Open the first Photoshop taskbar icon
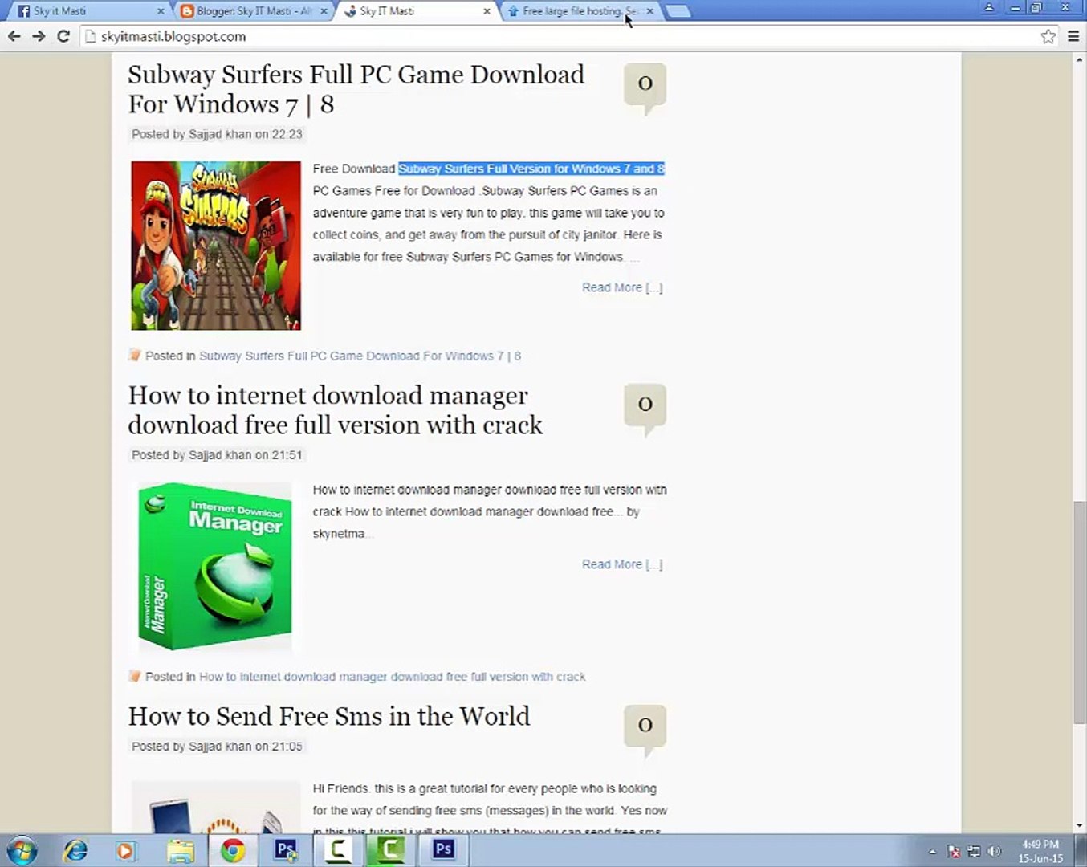This screenshot has height=867, width=1087. tap(285, 850)
